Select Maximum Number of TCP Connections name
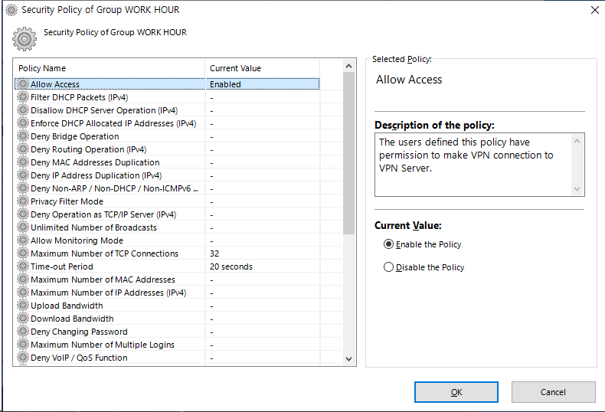 point(105,253)
